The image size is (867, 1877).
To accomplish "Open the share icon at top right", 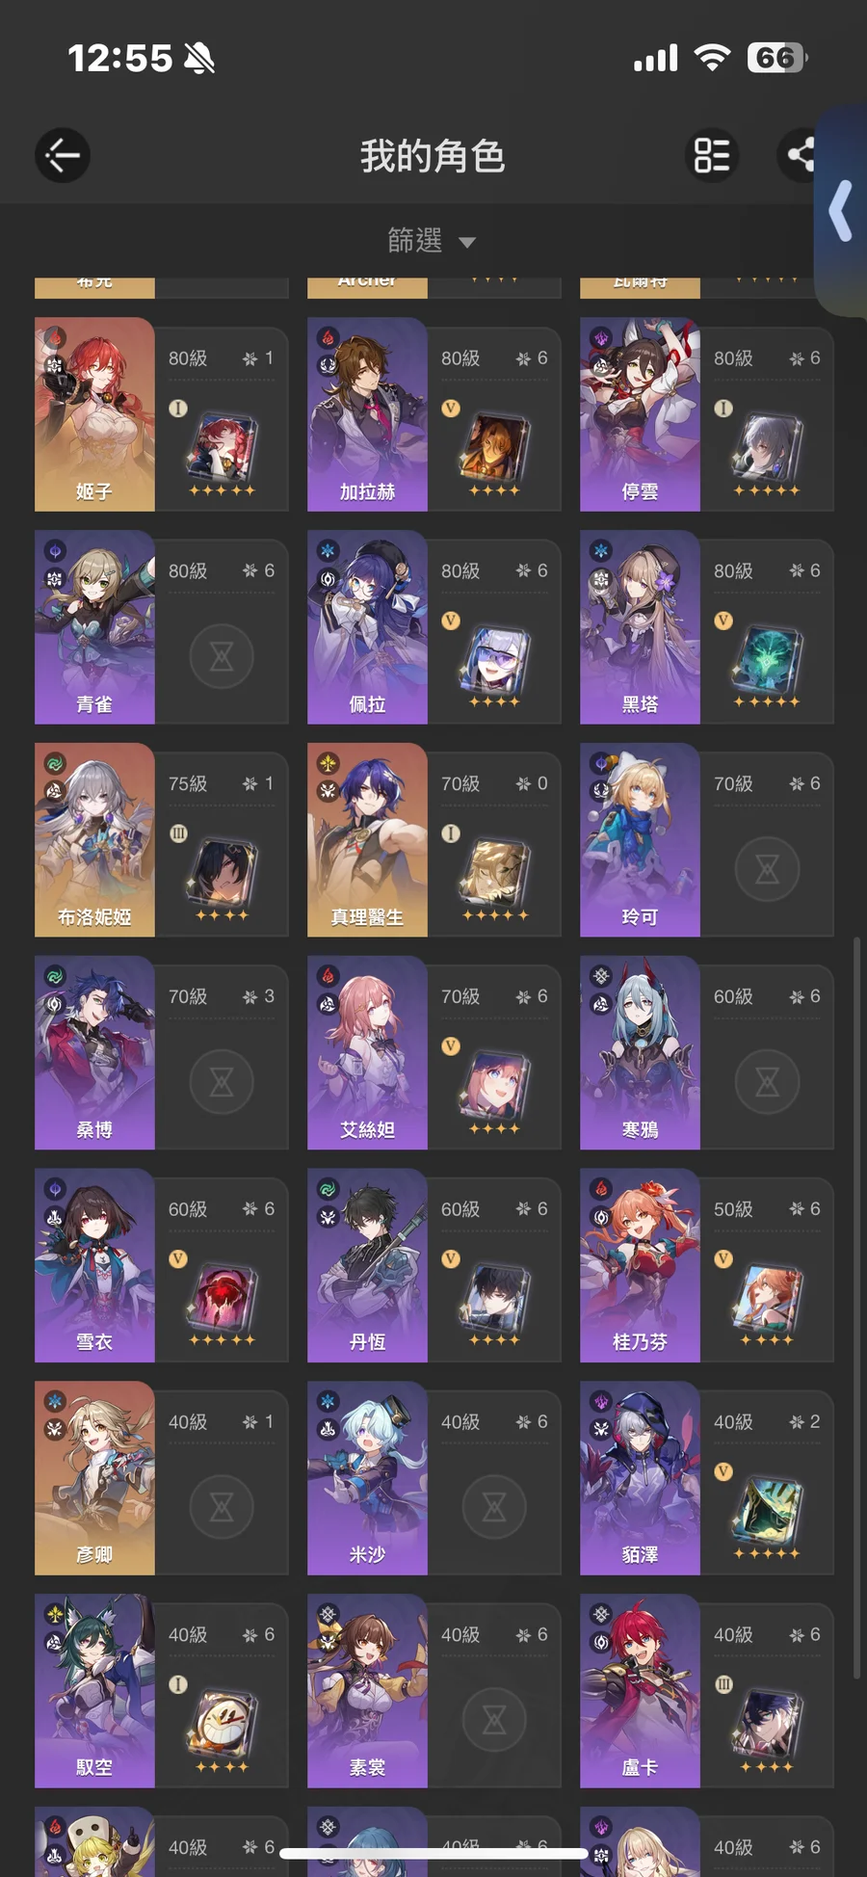I will point(801,155).
